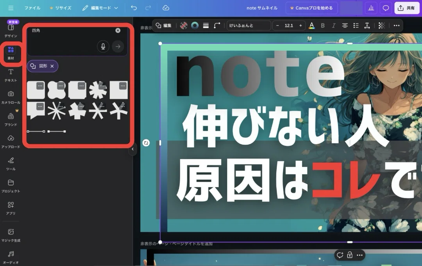Share the design with 共有 button
Screen dimensions: 422x266
406,8
